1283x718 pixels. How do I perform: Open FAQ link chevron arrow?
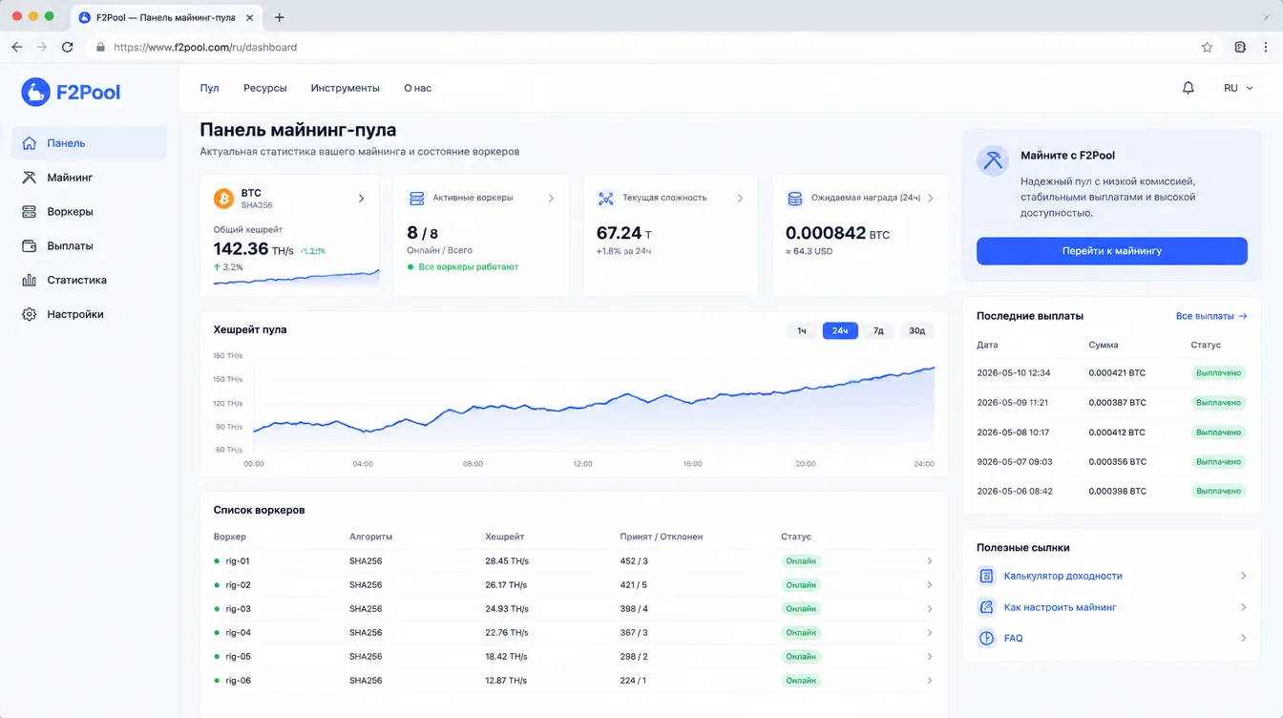(x=1243, y=638)
